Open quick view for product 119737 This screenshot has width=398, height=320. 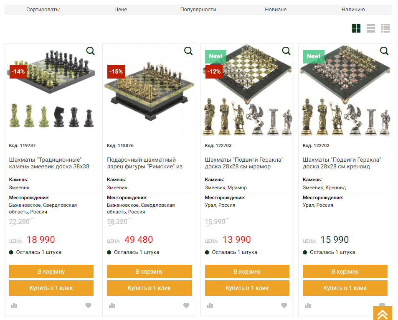click(x=91, y=51)
